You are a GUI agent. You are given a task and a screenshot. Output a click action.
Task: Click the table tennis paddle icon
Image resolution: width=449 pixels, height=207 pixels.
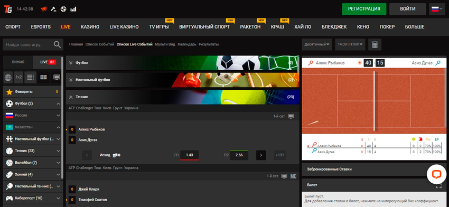tap(10, 186)
